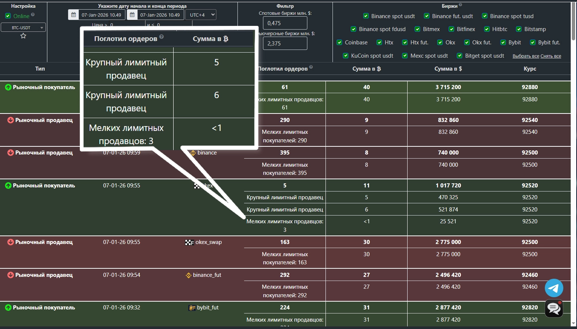
Task: Open the end date calendar icon
Action: coord(132,15)
